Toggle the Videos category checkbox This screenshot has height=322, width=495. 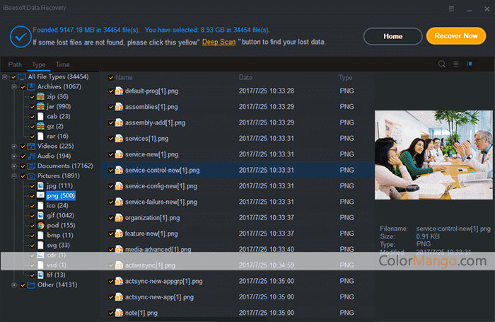[x=23, y=146]
